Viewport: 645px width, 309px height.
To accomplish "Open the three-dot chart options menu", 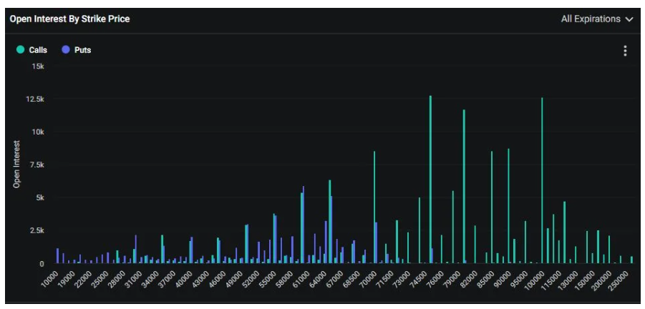I will [x=625, y=51].
